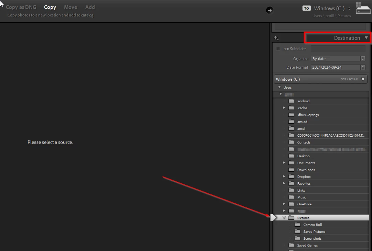
Task: Select the Move import mode
Action: pos(71,7)
